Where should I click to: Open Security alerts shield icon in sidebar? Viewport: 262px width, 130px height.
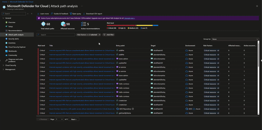tap(6, 39)
